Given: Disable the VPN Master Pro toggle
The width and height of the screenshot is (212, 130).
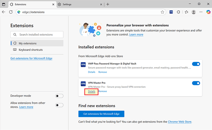Looking at the screenshot, I should (x=196, y=83).
